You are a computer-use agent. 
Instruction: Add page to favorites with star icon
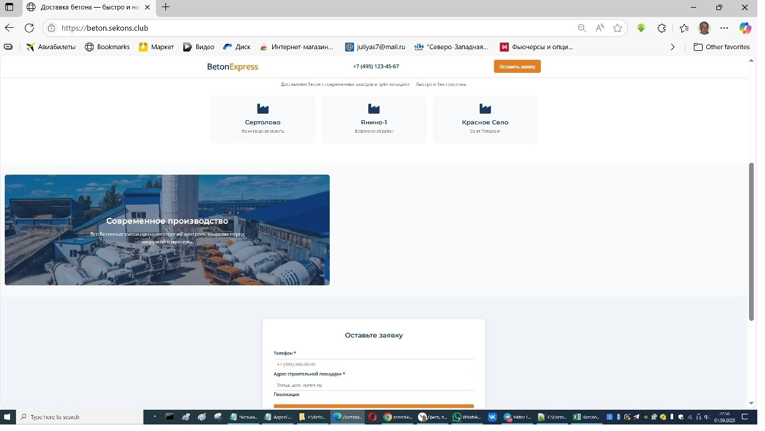(x=617, y=28)
